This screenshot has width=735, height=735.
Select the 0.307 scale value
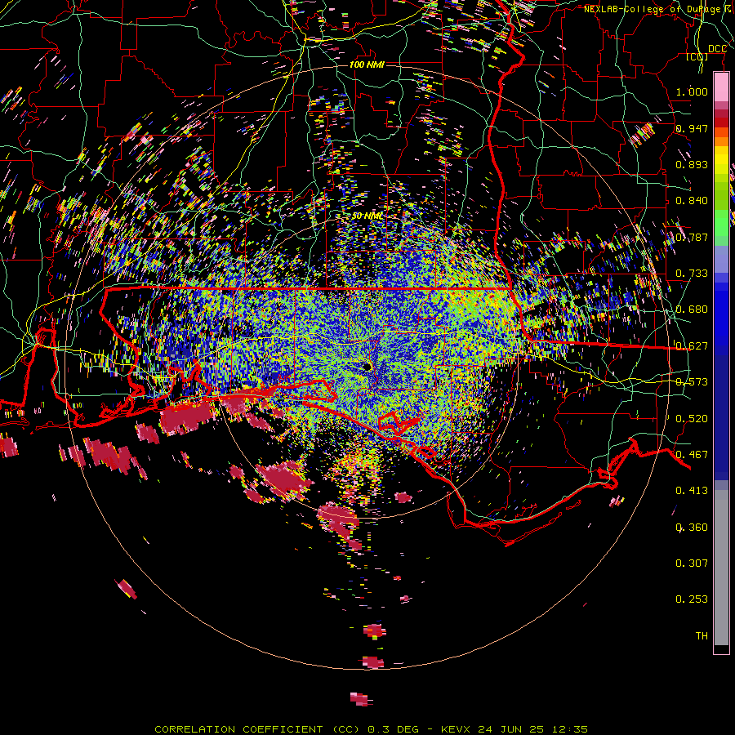[x=692, y=563]
